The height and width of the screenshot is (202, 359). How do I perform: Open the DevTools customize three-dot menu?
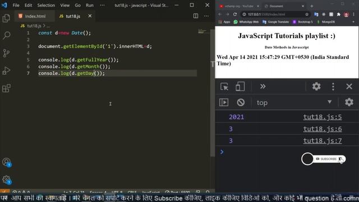[x=333, y=86]
